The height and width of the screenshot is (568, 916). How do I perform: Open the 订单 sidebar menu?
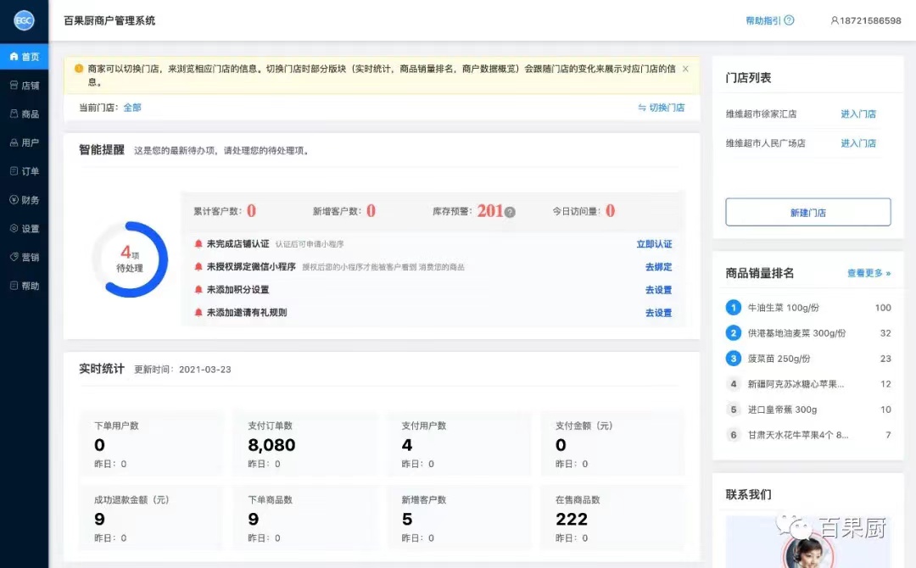[24, 171]
